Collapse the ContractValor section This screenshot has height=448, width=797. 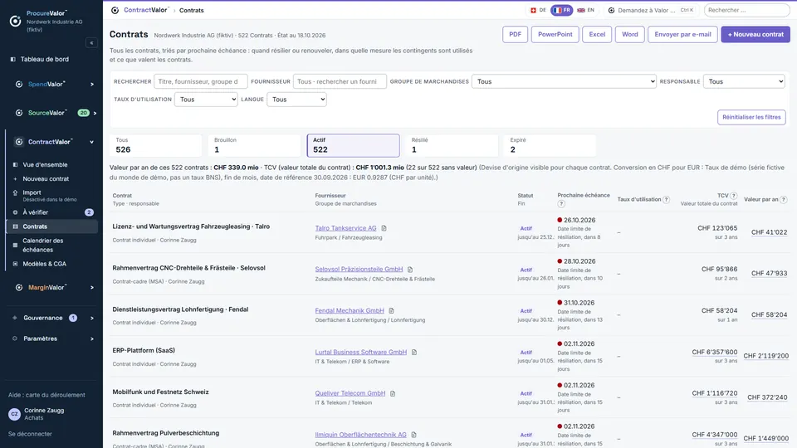92,142
